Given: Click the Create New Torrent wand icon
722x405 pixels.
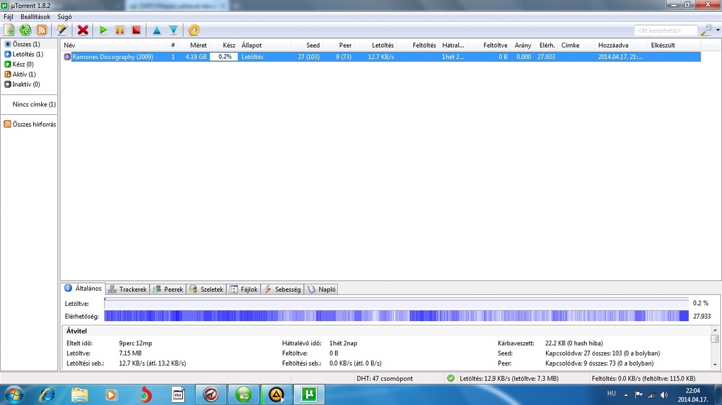Looking at the screenshot, I should point(63,30).
